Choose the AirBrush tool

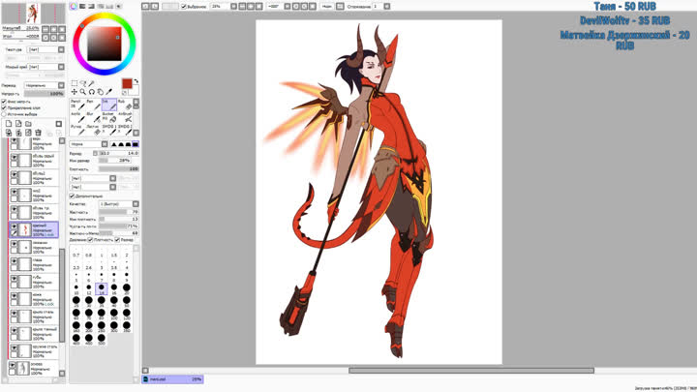click(x=125, y=117)
